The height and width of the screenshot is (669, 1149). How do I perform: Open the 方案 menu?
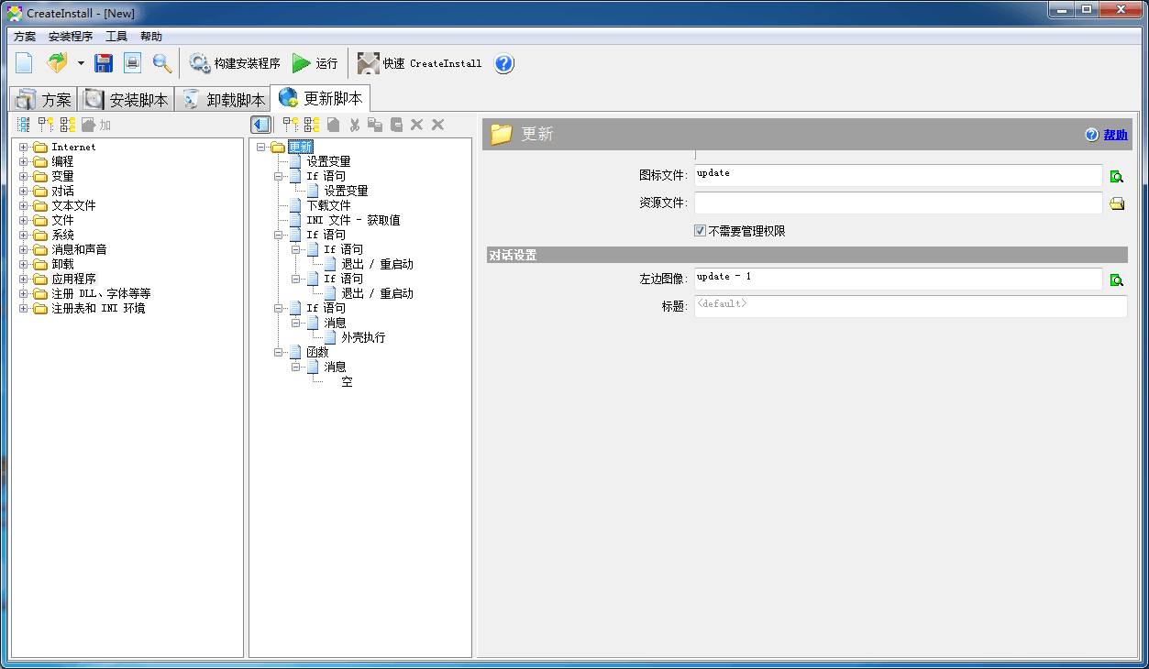(25, 37)
